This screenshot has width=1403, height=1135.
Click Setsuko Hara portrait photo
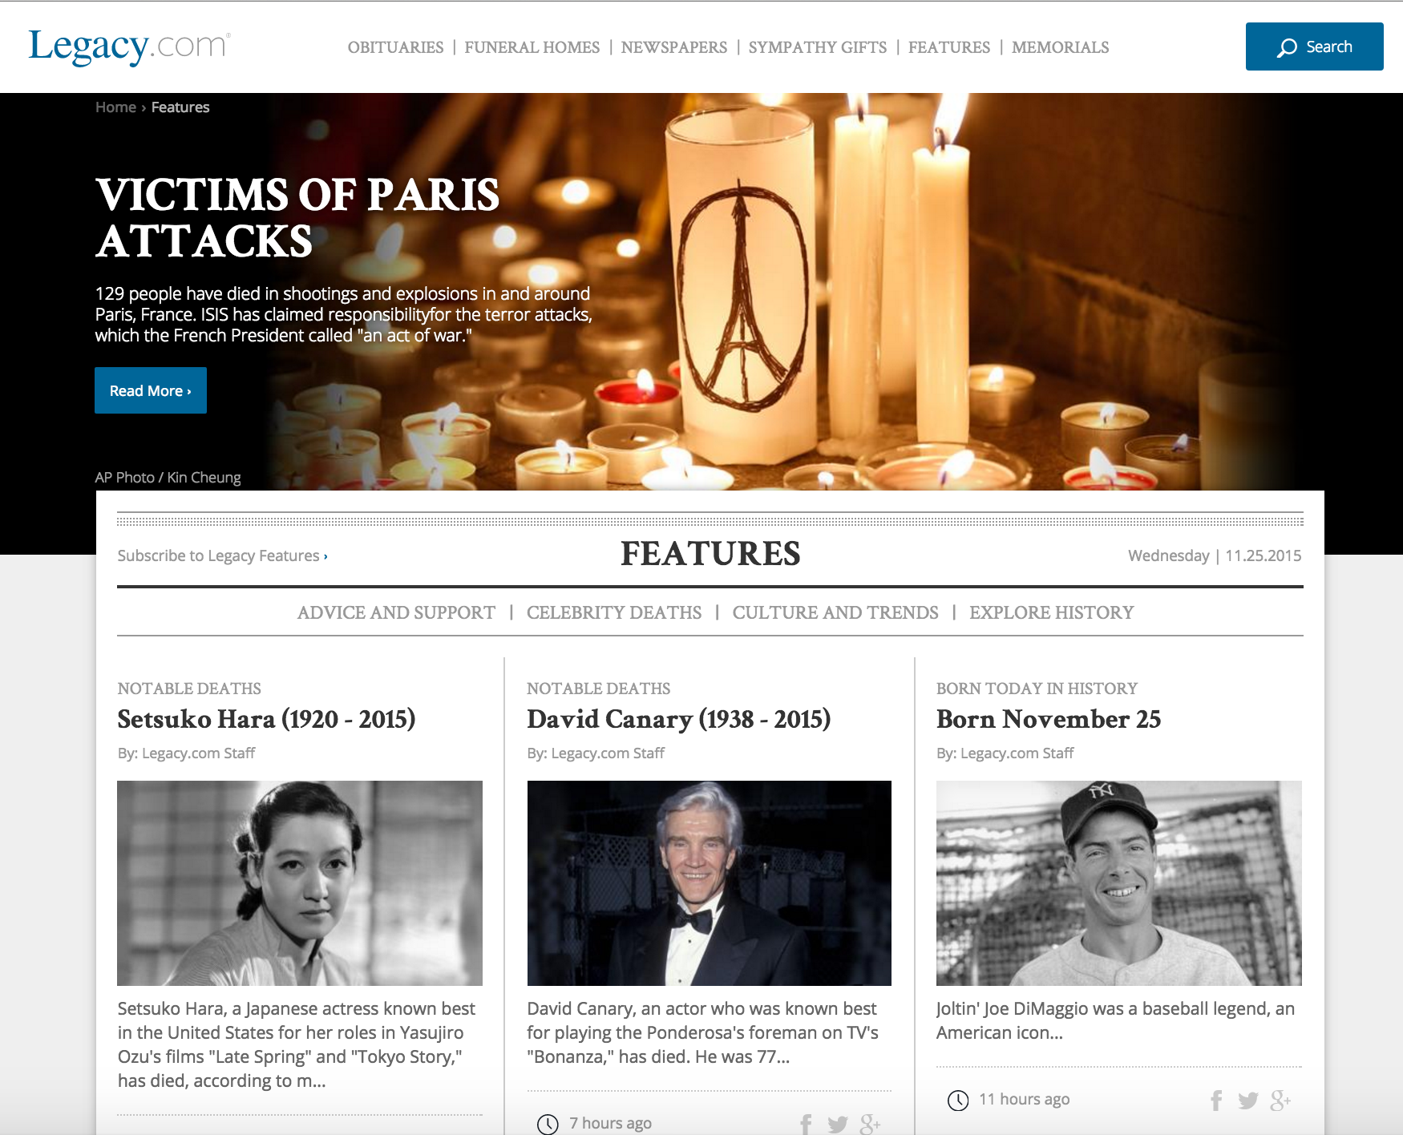click(x=300, y=883)
